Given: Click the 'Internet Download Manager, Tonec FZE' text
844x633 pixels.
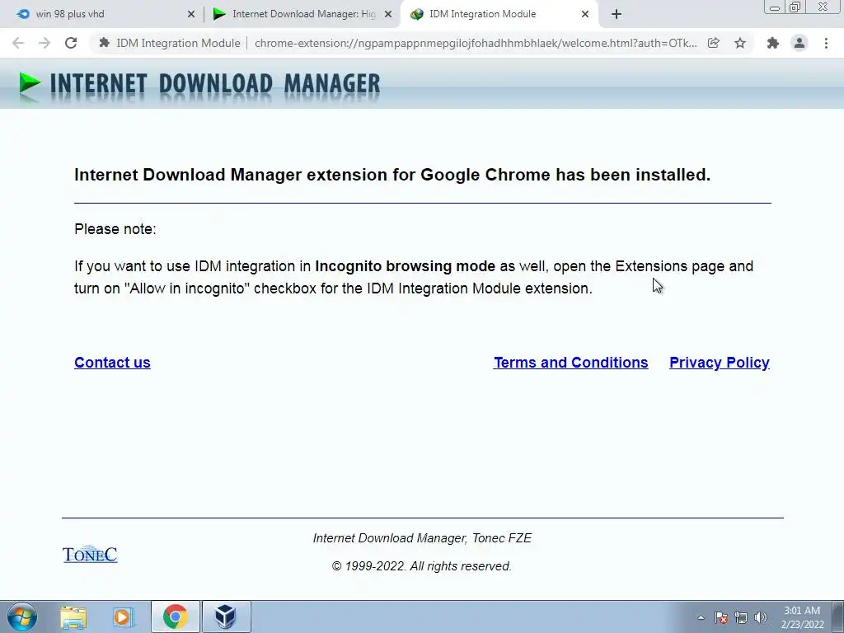Looking at the screenshot, I should pyautogui.click(x=422, y=538).
